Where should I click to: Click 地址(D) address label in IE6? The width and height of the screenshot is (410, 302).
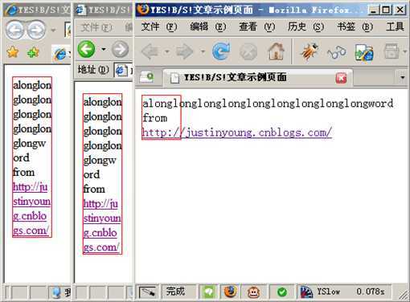pyautogui.click(x=93, y=70)
